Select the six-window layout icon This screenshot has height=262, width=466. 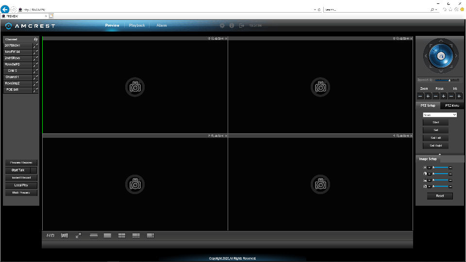click(136, 236)
